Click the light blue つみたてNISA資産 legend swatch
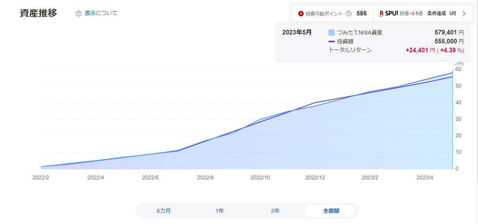Screen dimensions: 478x224 [331, 33]
